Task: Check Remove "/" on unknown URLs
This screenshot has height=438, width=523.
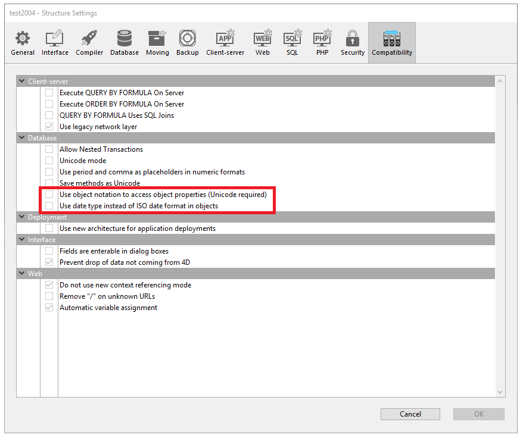Action: [x=49, y=296]
